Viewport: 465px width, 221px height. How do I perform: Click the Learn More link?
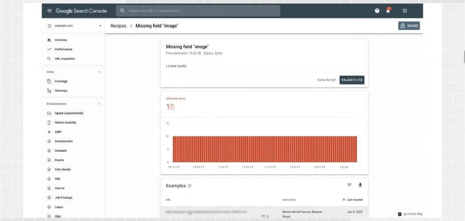click(x=176, y=66)
